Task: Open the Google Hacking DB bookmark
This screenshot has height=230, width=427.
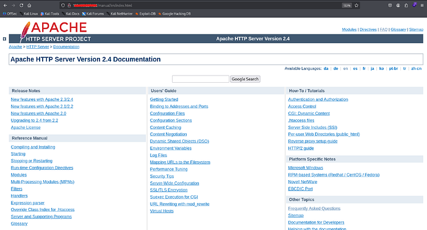Action: pyautogui.click(x=174, y=13)
